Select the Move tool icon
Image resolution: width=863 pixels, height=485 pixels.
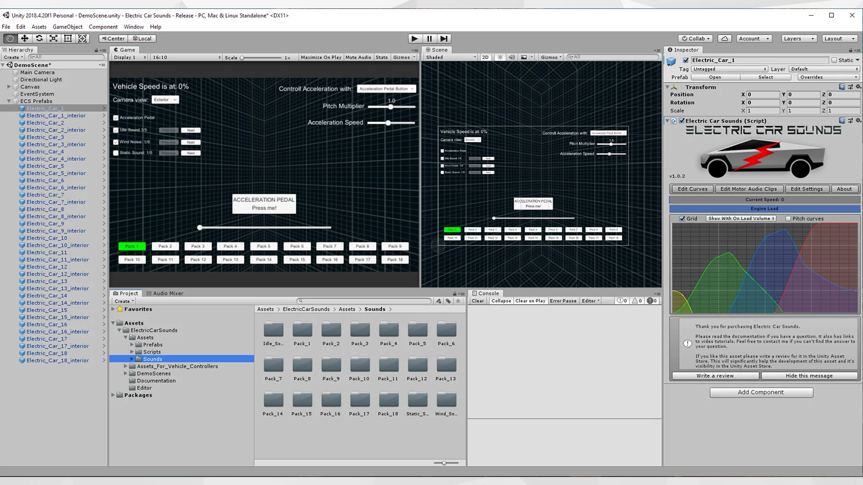click(24, 38)
